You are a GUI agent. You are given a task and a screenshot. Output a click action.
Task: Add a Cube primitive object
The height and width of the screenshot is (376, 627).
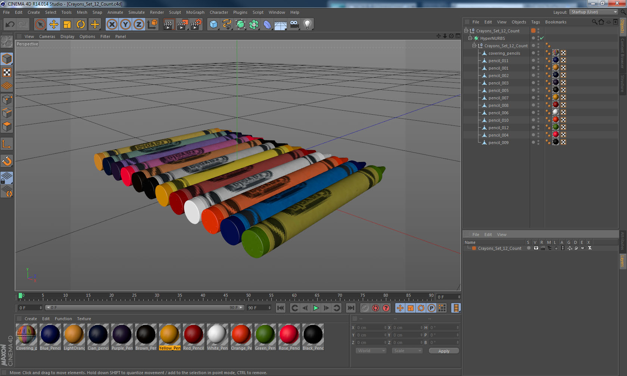[213, 25]
